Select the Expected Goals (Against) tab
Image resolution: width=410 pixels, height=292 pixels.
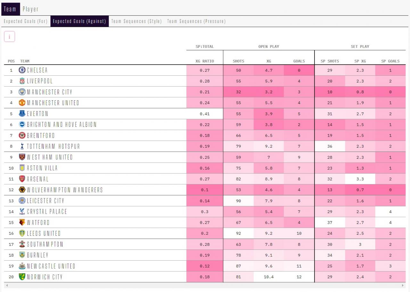pyautogui.click(x=79, y=21)
